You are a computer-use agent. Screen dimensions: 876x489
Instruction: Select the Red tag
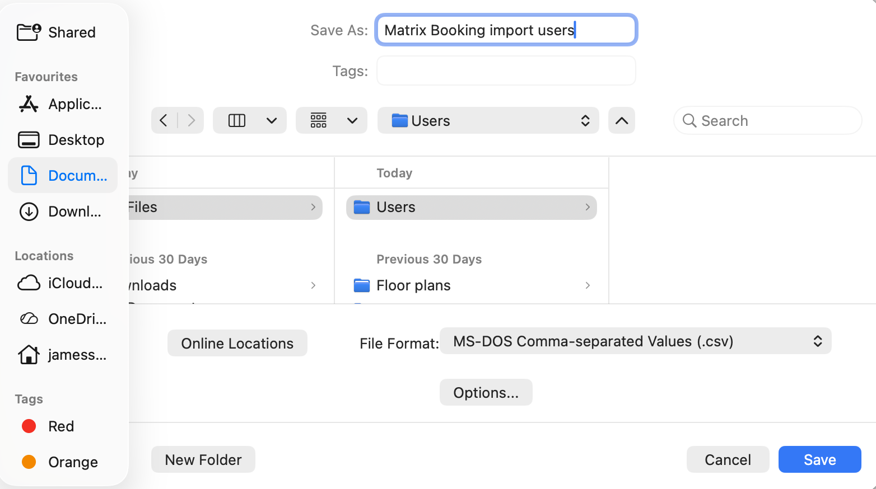(x=60, y=426)
